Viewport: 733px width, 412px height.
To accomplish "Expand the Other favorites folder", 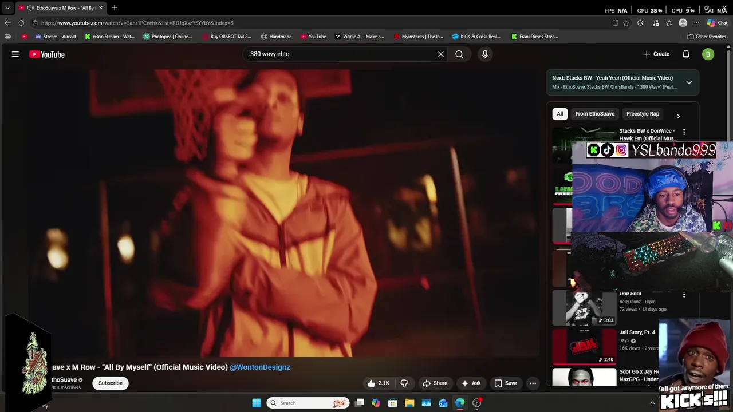I will (707, 37).
